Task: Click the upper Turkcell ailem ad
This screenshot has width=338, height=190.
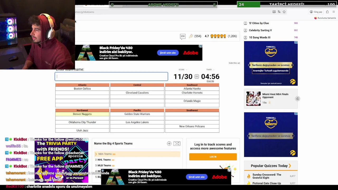Action: [x=271, y=63]
